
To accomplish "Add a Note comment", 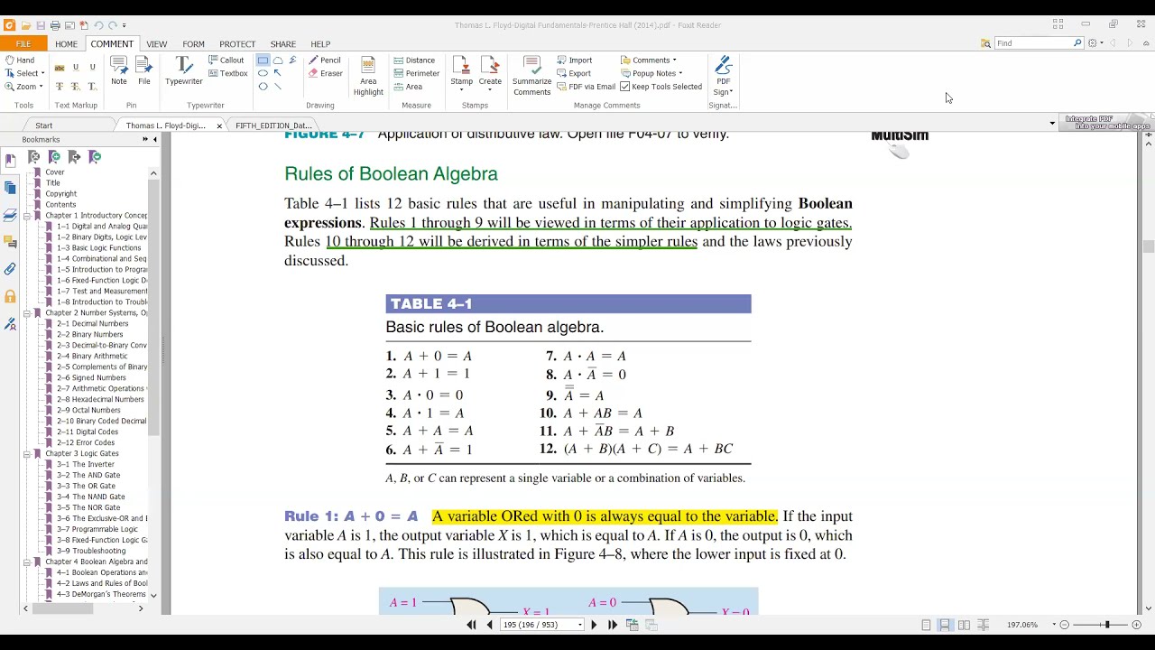I will [x=119, y=71].
